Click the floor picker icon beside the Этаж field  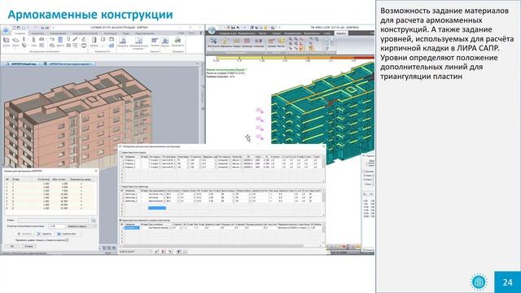click(94, 220)
